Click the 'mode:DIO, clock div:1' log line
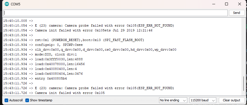 coord(40,54)
